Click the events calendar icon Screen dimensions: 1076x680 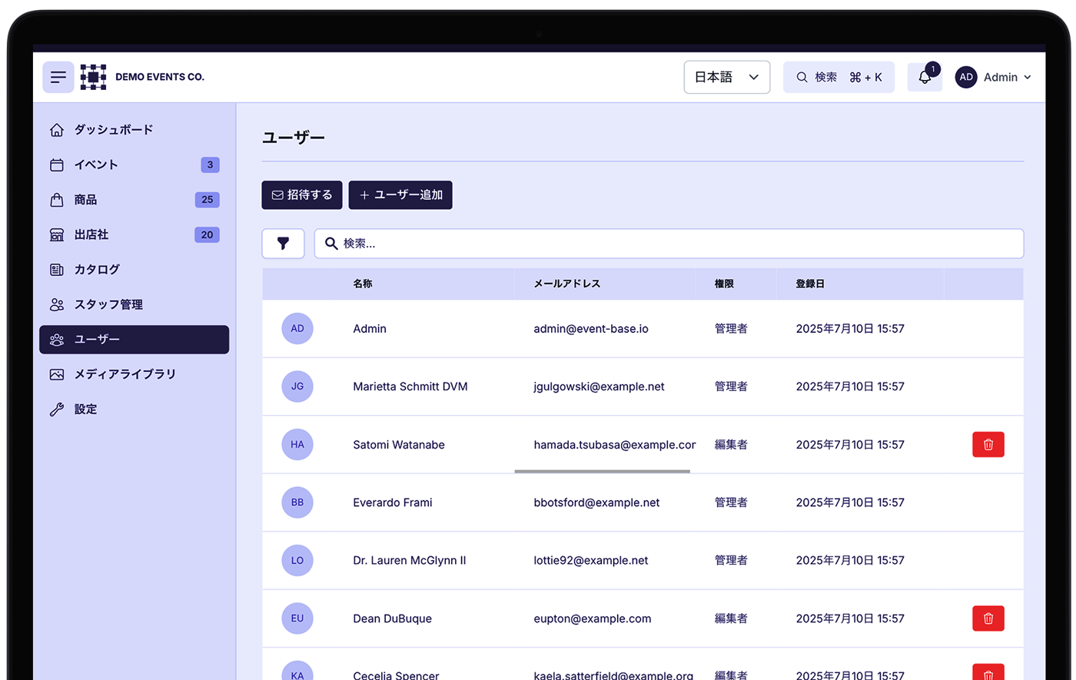tap(57, 165)
